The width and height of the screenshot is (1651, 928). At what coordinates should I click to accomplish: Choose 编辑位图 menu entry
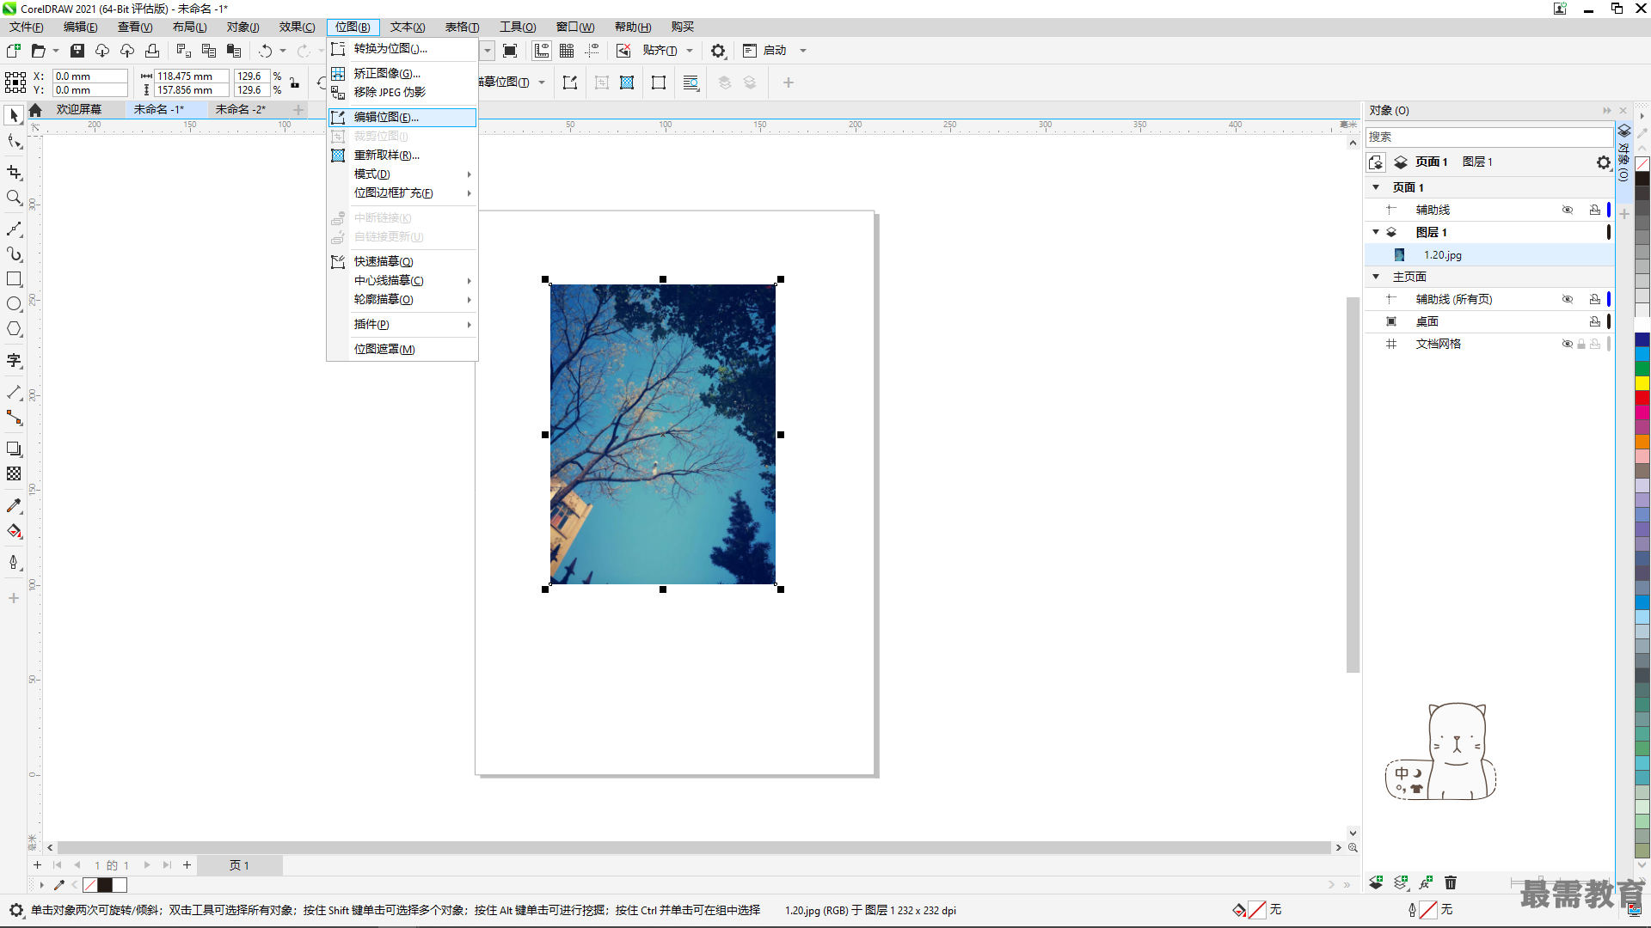click(x=402, y=117)
